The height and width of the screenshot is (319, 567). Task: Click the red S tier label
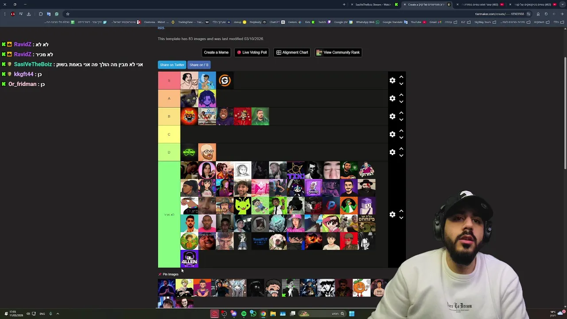click(x=169, y=81)
